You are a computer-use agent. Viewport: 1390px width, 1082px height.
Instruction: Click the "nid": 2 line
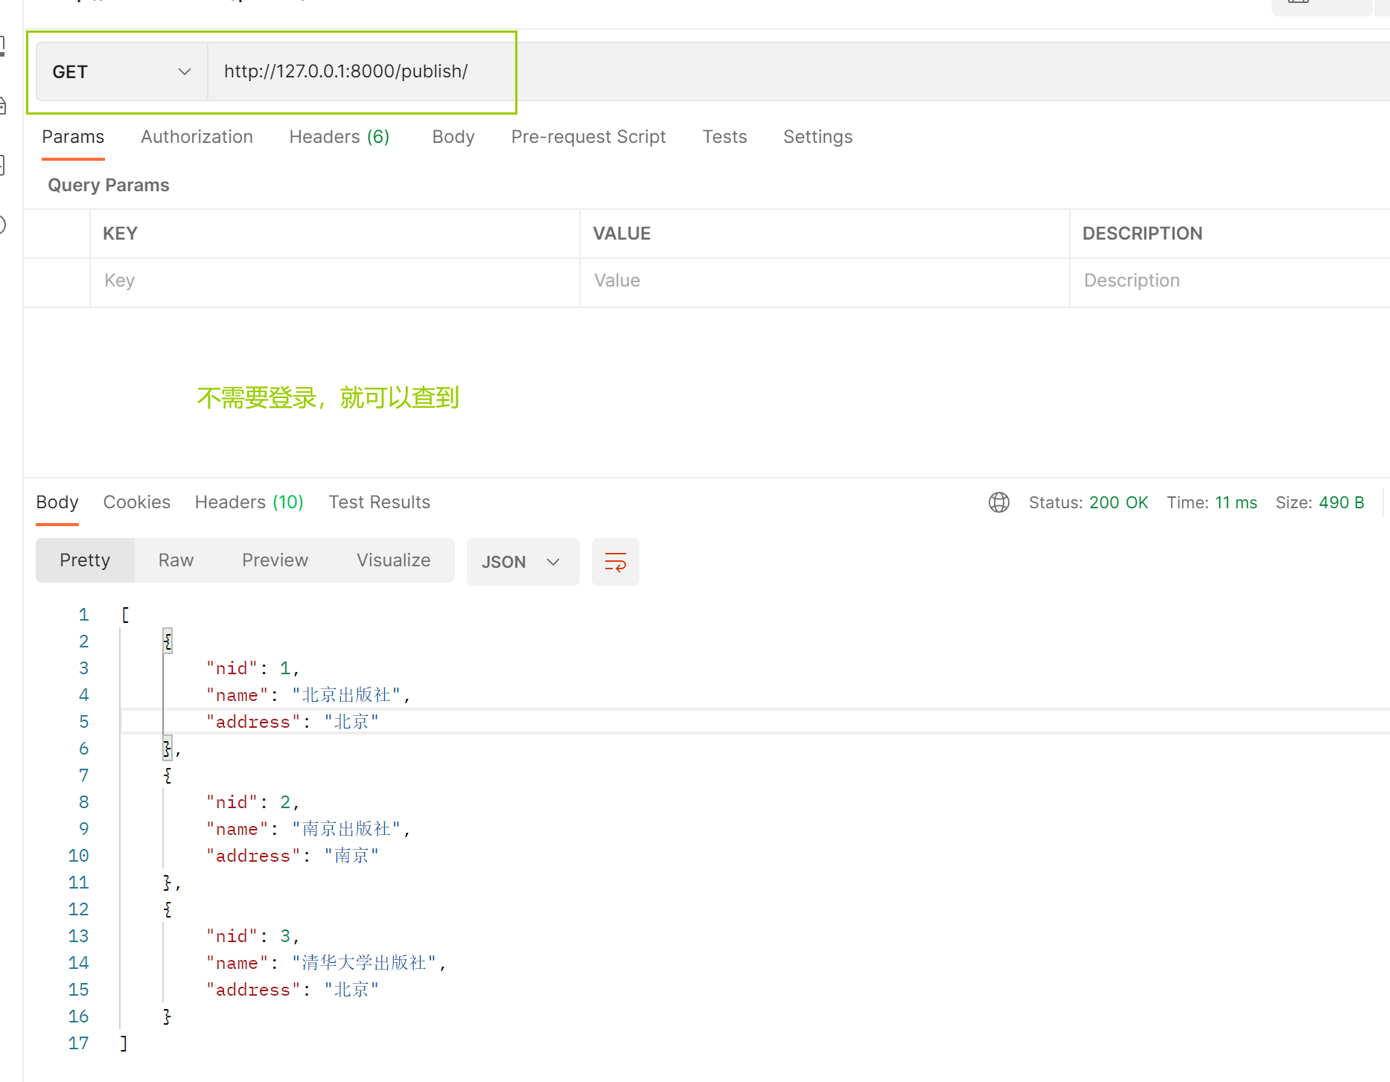click(252, 802)
